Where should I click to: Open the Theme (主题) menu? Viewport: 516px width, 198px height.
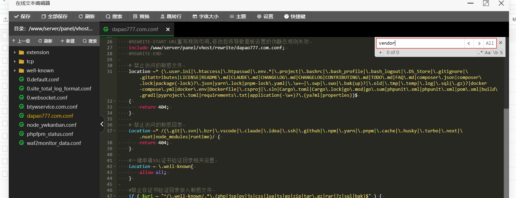point(238,16)
